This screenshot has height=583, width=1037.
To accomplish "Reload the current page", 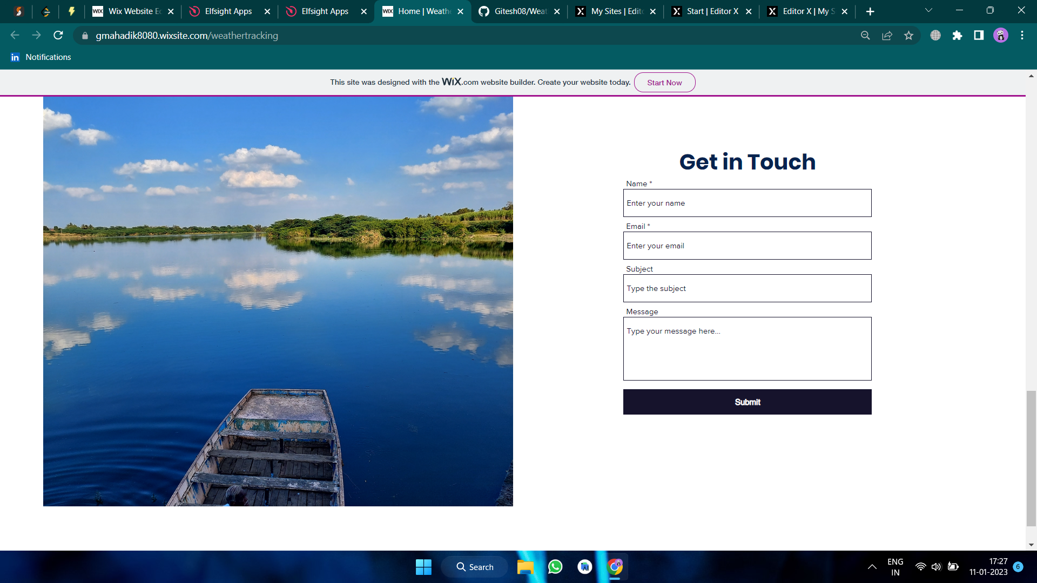I will (x=58, y=36).
